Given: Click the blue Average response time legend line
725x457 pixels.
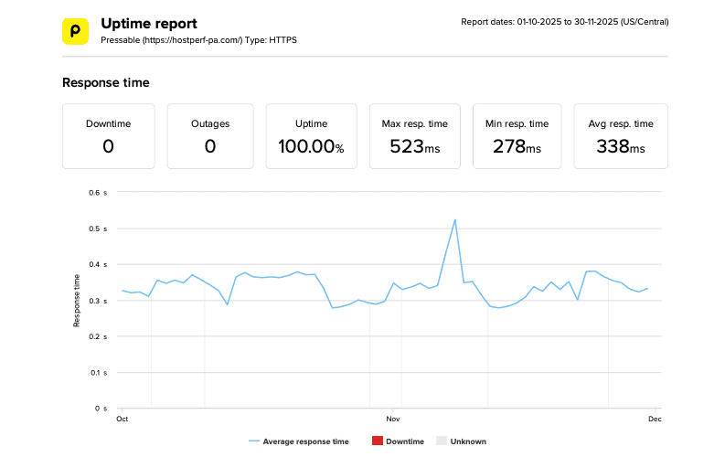Looking at the screenshot, I should (x=253, y=441).
